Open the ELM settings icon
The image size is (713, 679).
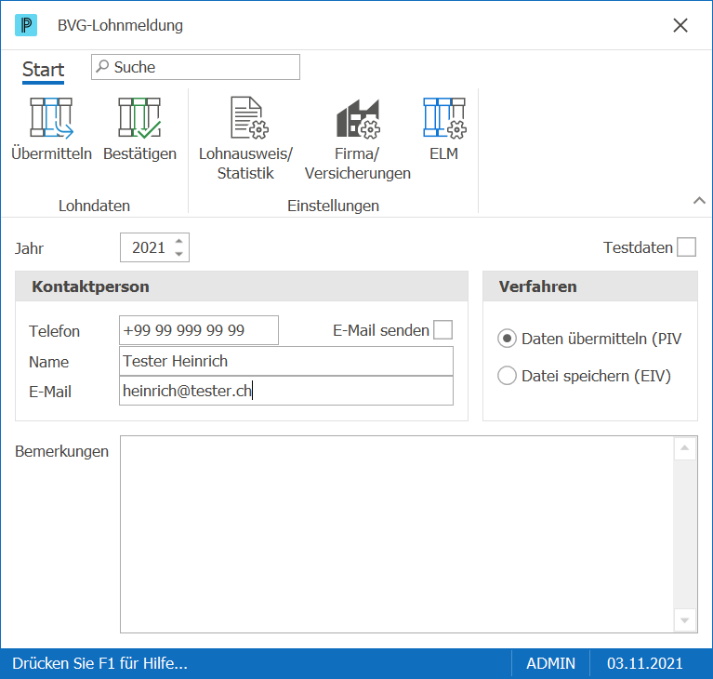coord(444,118)
